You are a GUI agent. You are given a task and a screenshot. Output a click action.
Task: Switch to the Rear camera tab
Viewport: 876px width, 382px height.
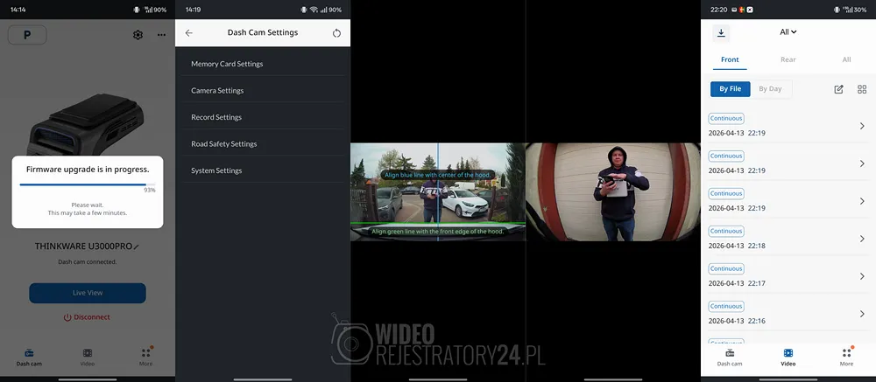tap(788, 60)
